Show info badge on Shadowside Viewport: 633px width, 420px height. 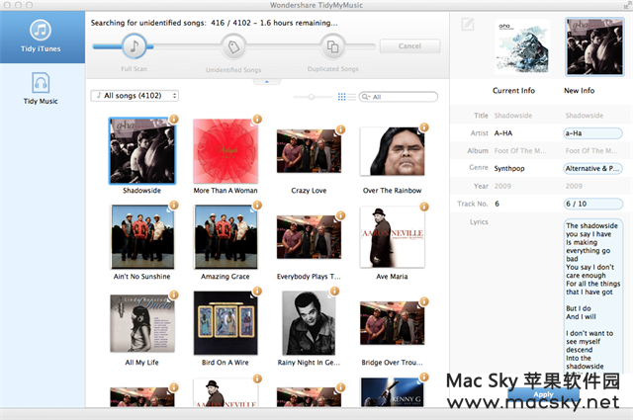174,119
